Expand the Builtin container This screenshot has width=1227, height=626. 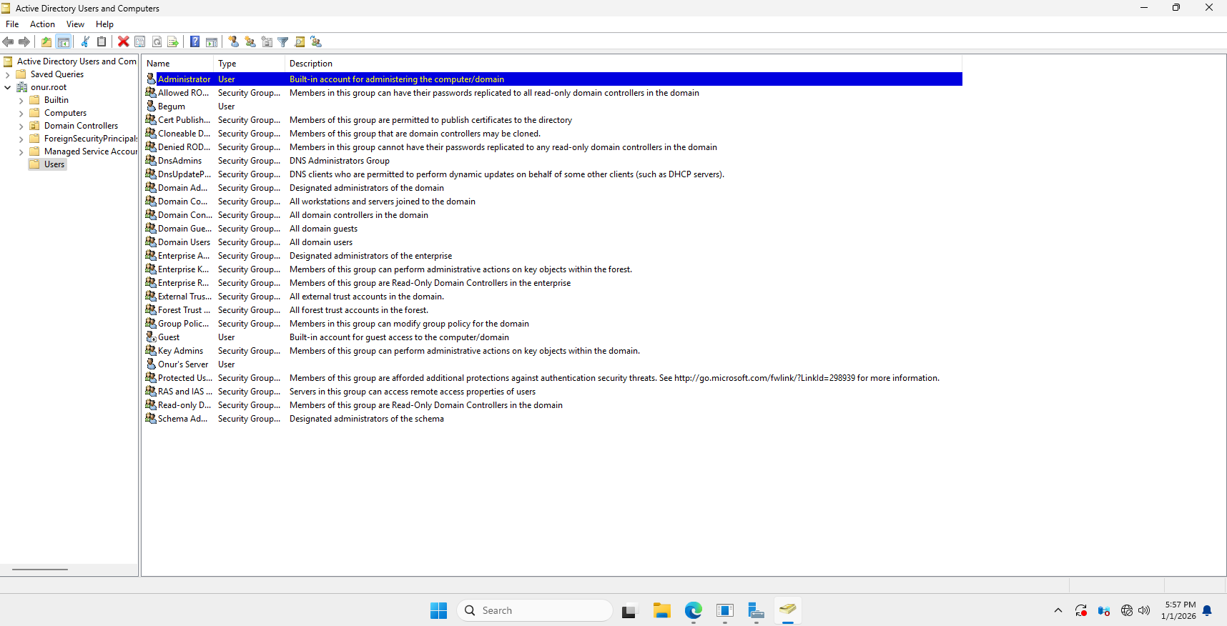[x=21, y=100]
